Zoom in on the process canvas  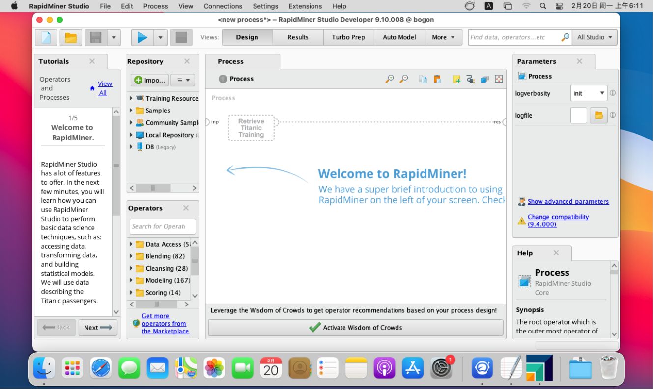pyautogui.click(x=390, y=79)
